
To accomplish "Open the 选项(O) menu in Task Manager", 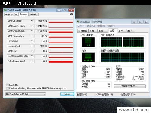I will 91,26.
